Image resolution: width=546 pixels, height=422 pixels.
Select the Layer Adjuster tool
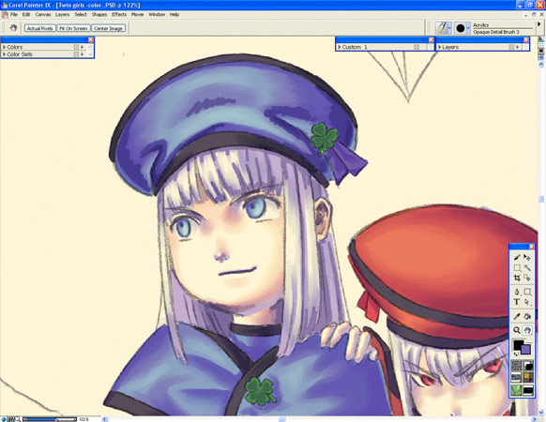click(527, 257)
